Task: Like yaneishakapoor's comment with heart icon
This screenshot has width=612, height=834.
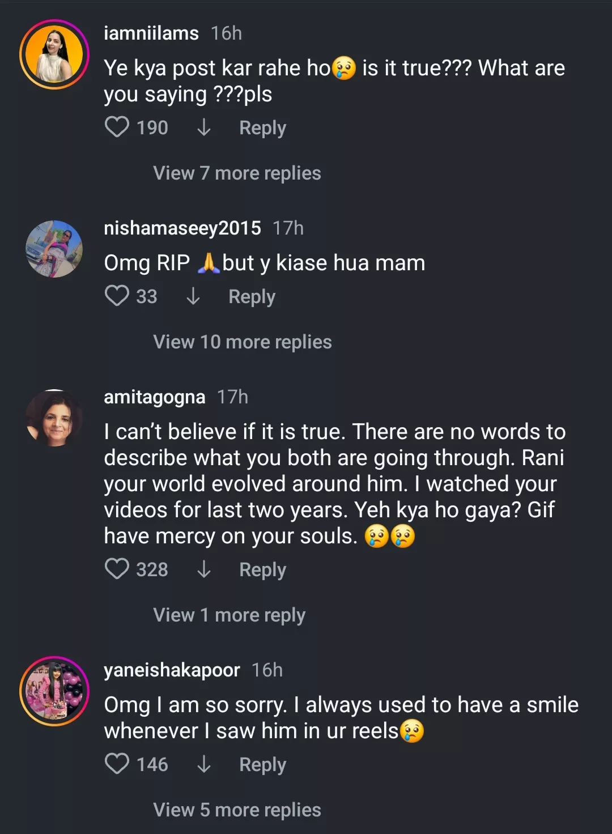Action: [x=117, y=764]
